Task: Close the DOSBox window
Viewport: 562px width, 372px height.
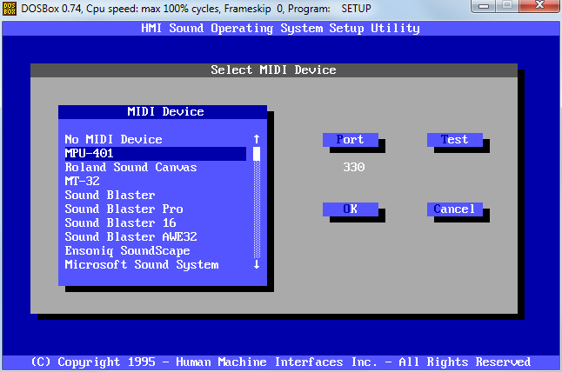Action: [x=539, y=6]
